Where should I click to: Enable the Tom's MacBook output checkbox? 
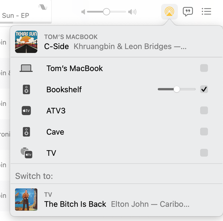point(204,68)
